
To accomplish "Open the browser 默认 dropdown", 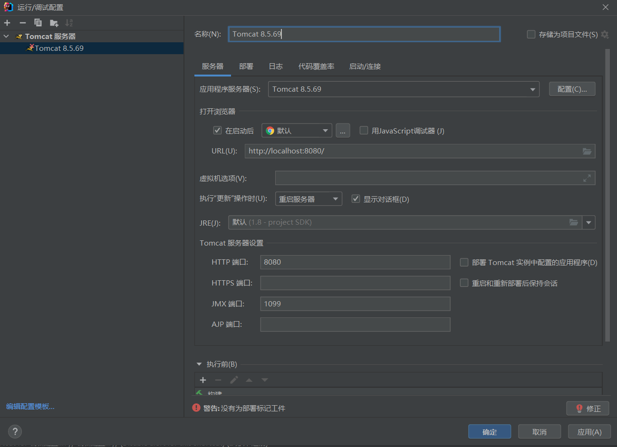I will 297,131.
